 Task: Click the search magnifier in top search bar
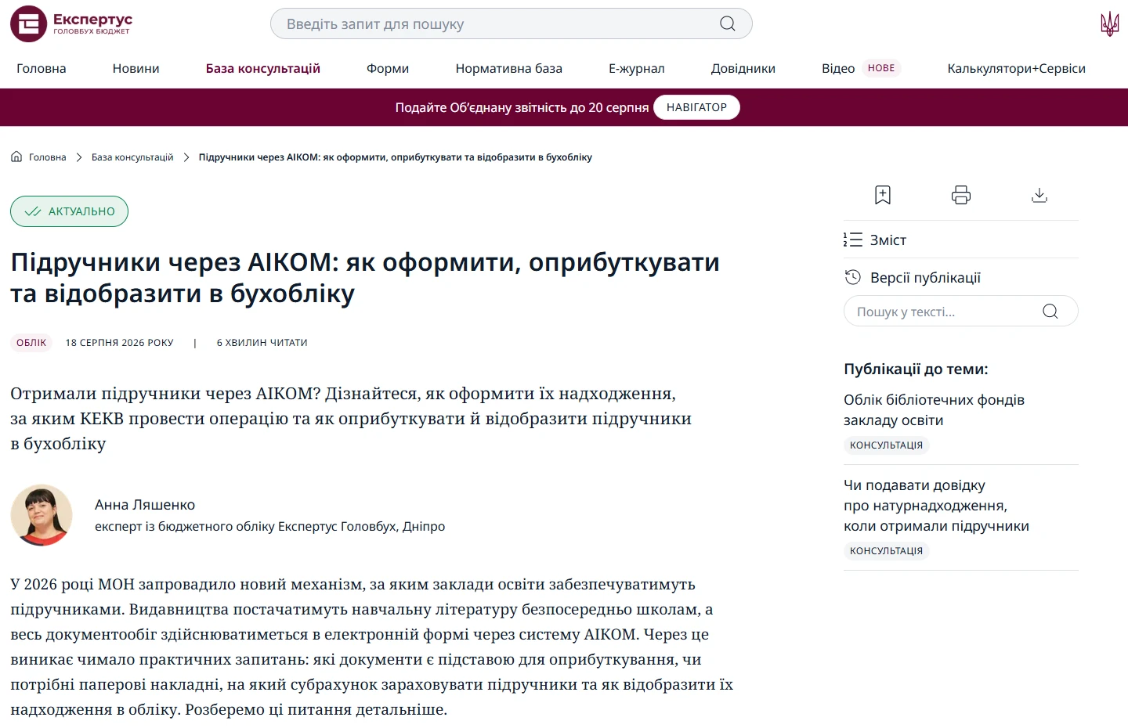728,23
